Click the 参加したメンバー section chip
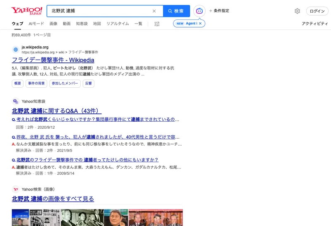Image resolution: width=331 pixels, height=226 pixels. (x=65, y=84)
